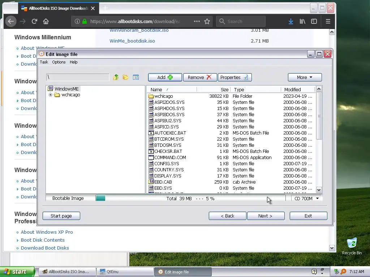Open About Windows XP Pro link
Screen dimensions: 370x277
tap(47, 232)
